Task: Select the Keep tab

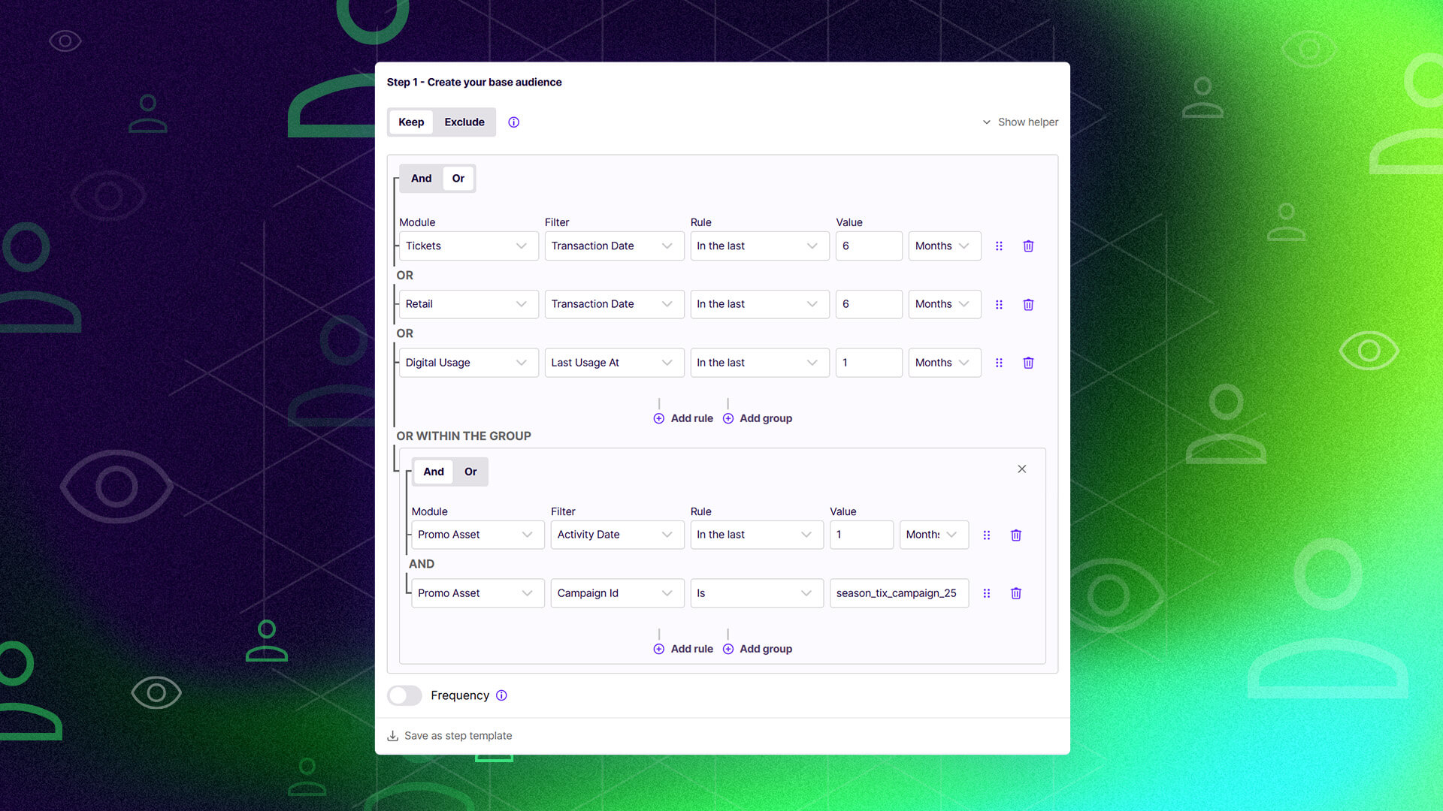Action: (411, 122)
